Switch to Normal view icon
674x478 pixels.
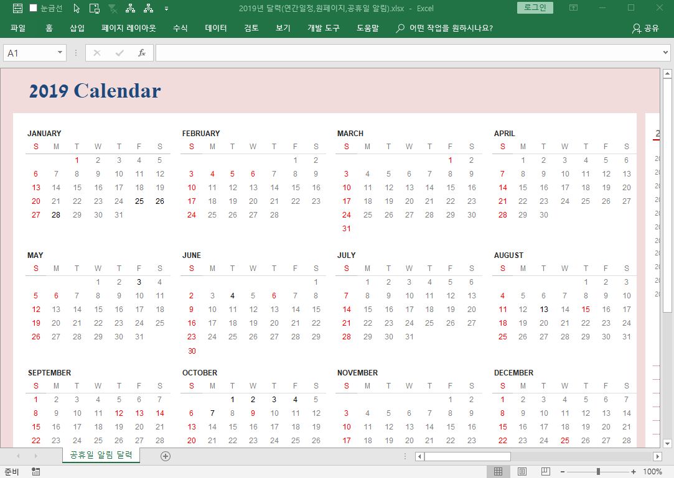click(498, 472)
